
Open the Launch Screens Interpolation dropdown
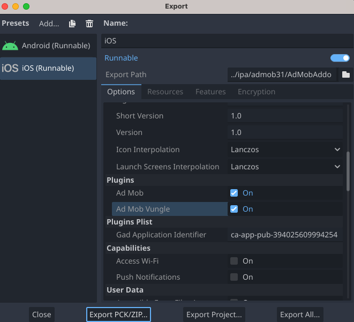[285, 167]
